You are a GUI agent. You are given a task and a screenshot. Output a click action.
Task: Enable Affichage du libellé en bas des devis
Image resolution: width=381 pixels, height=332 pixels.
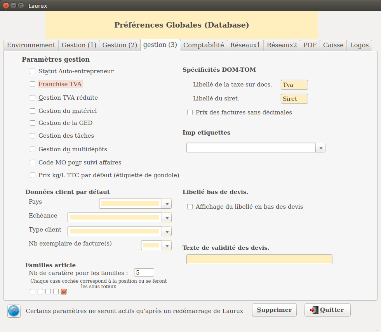(190, 207)
